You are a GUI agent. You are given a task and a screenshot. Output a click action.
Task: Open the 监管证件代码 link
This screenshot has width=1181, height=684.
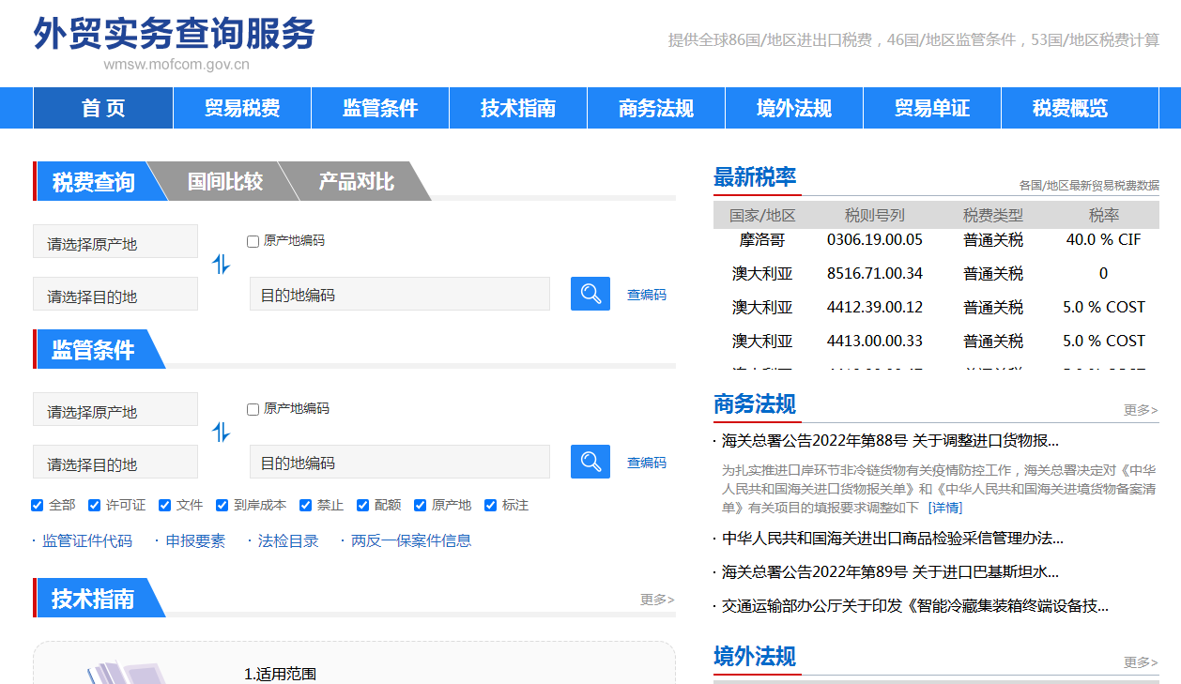coord(87,541)
